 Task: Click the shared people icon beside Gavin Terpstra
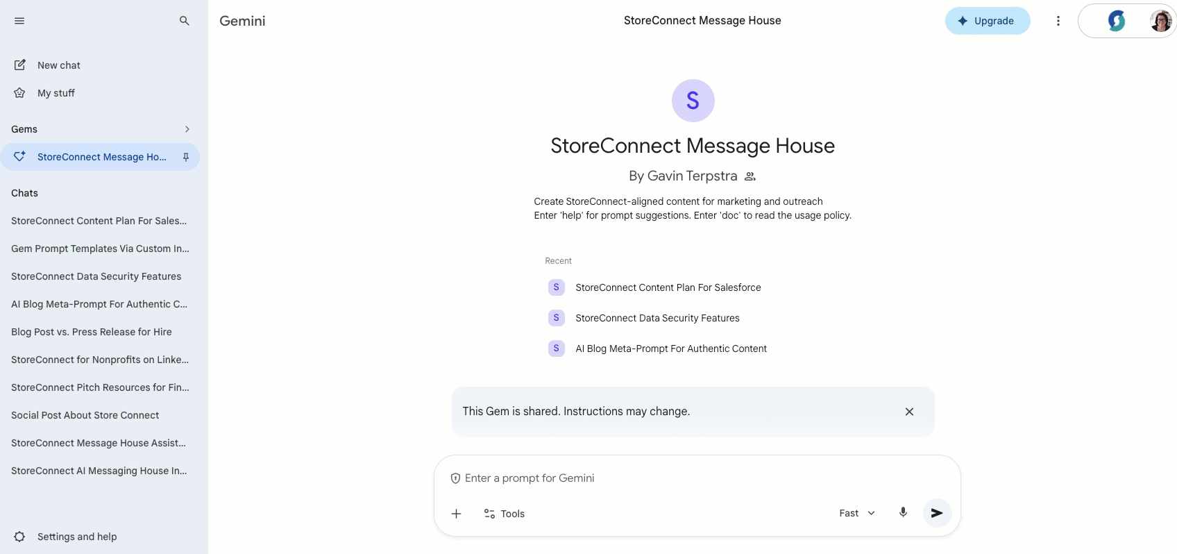coord(750,176)
